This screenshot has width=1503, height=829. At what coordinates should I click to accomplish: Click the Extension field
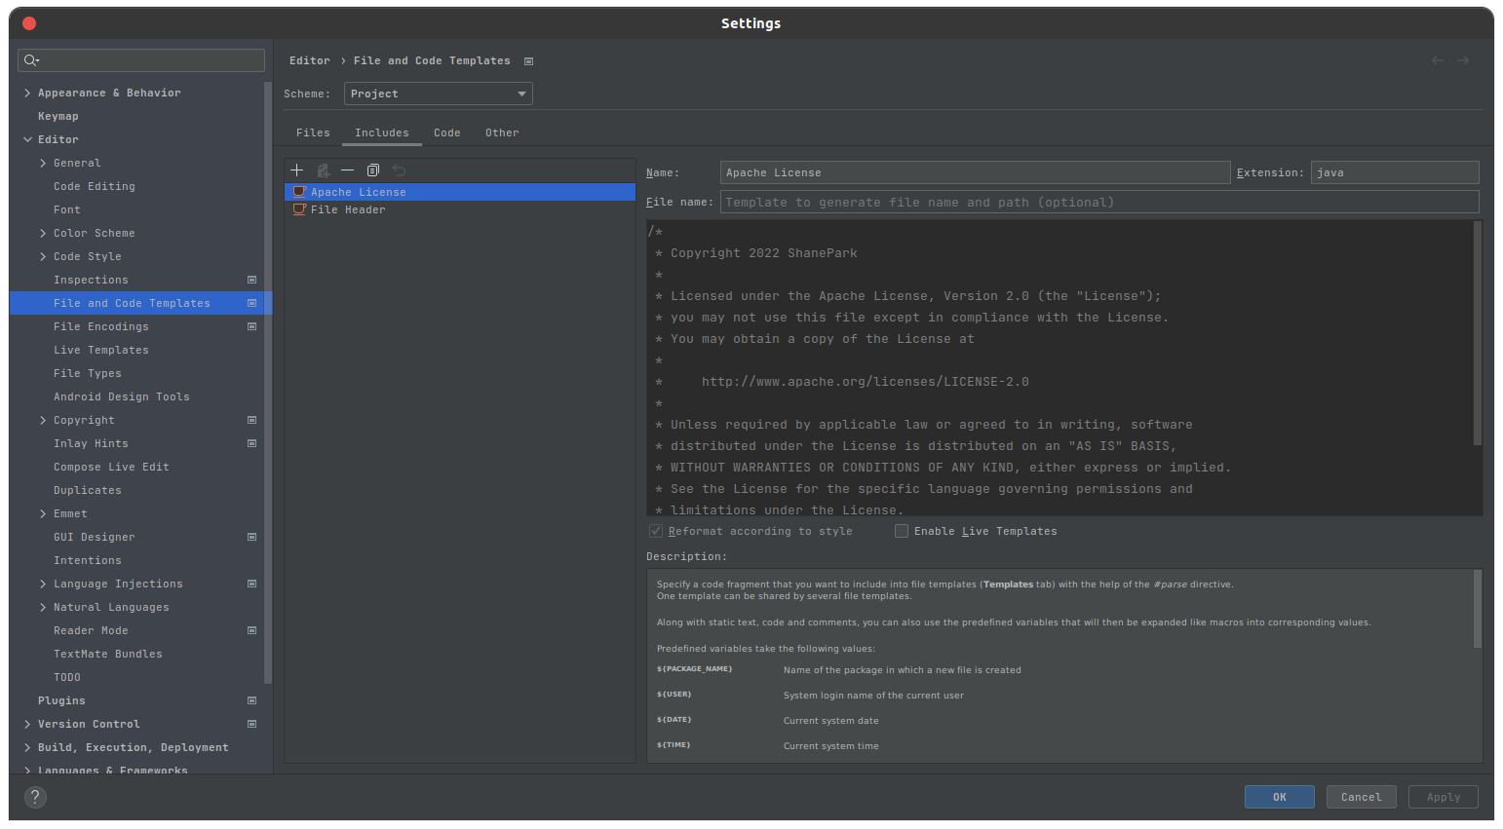(x=1395, y=172)
